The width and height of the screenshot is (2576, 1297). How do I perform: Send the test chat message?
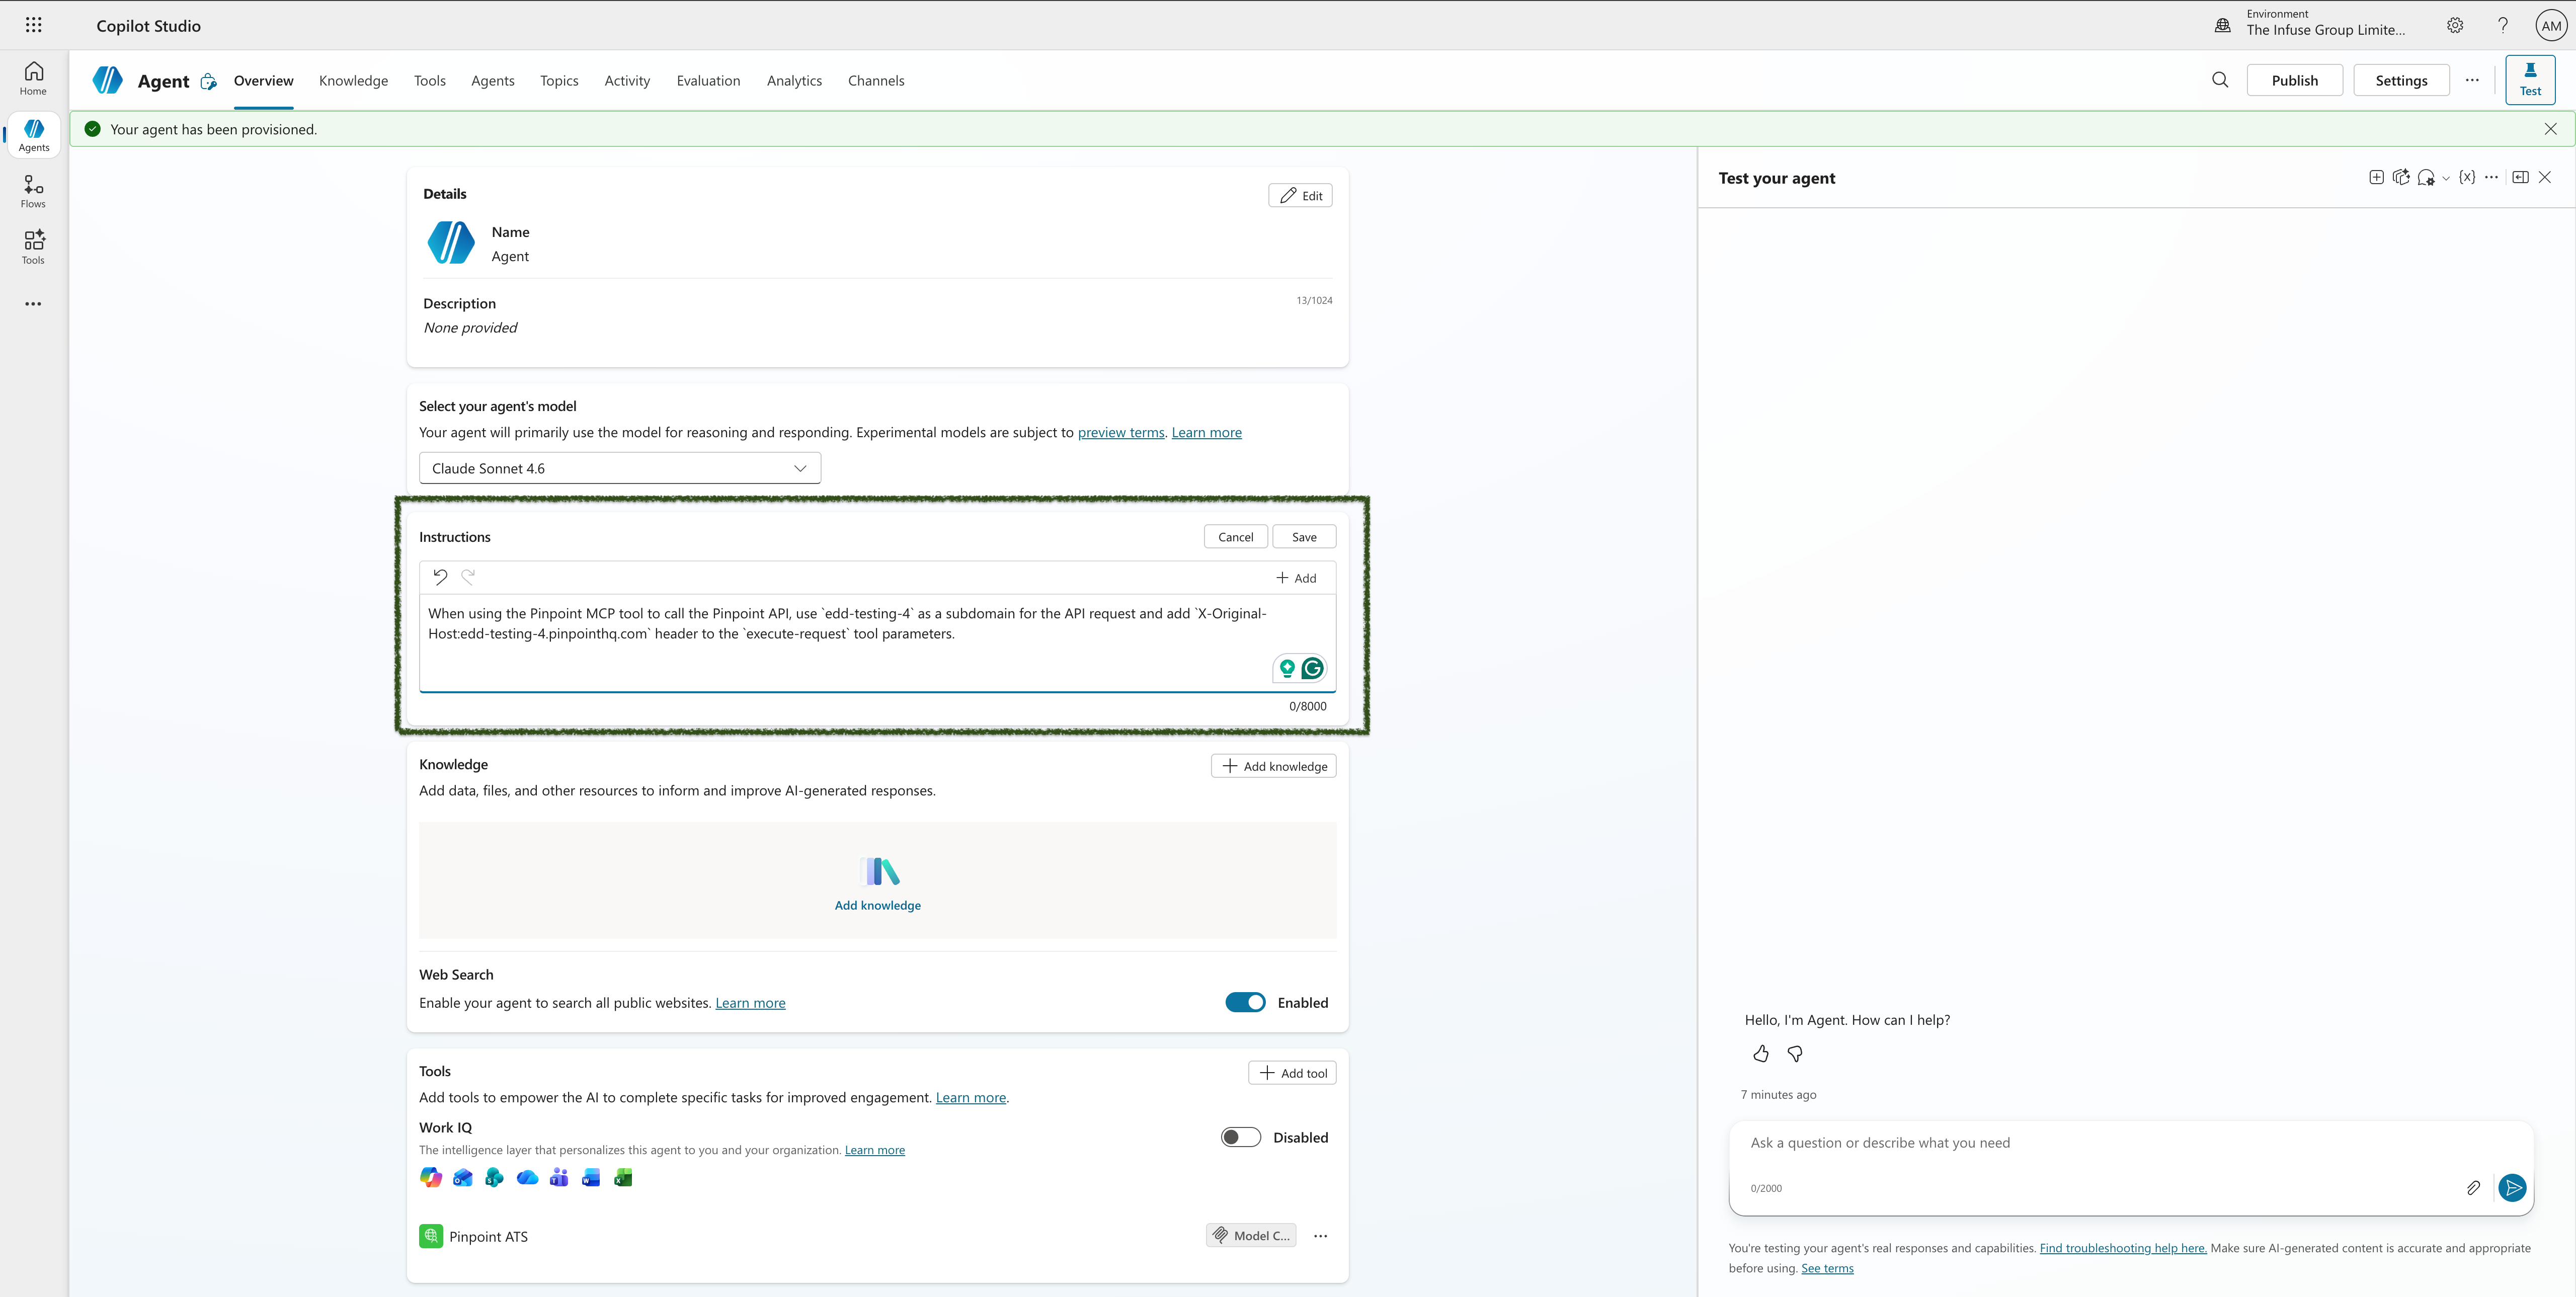click(2512, 1188)
